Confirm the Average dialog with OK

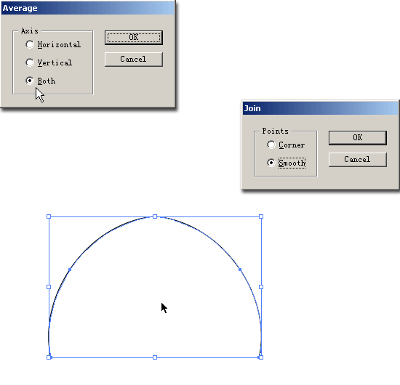[134, 38]
